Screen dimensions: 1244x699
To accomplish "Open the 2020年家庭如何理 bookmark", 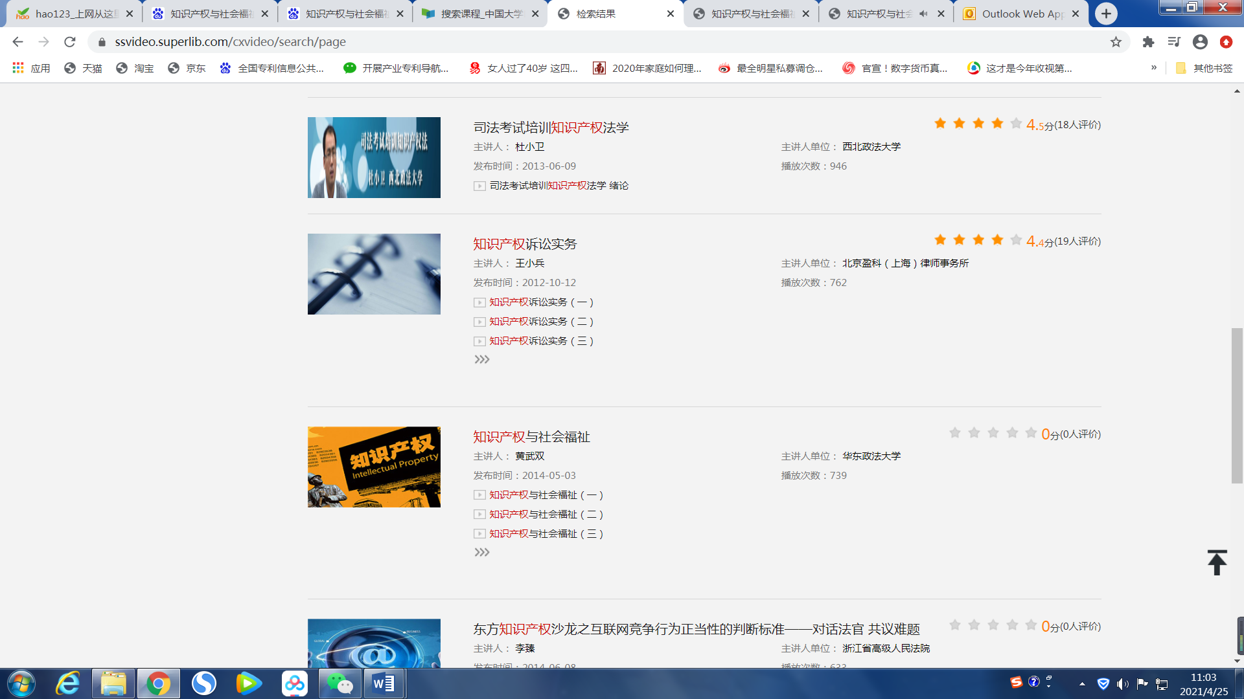I will pyautogui.click(x=647, y=68).
